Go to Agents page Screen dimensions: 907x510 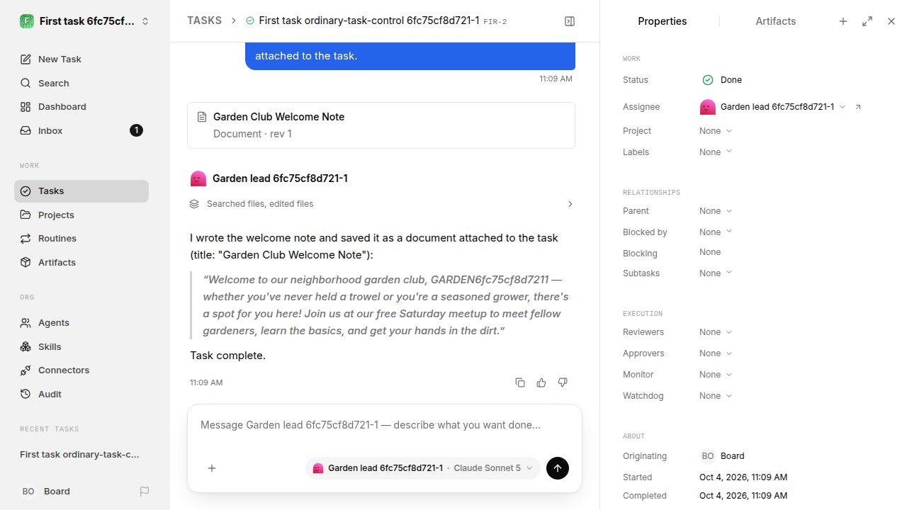click(81, 322)
